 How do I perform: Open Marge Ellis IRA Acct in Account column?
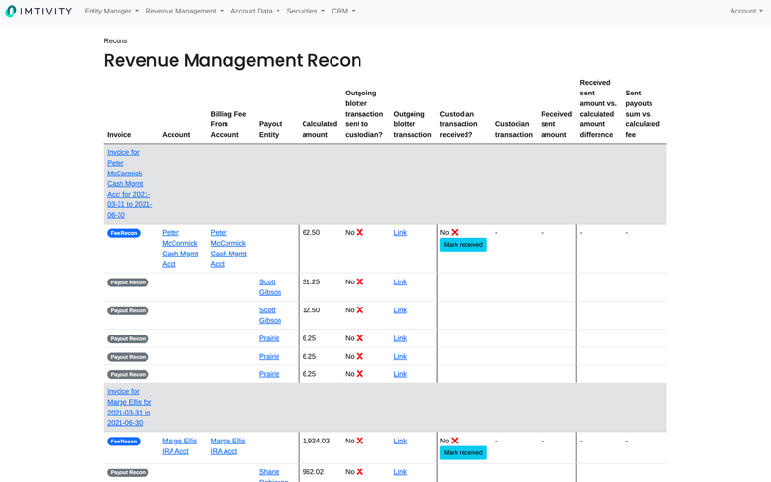[179, 445]
